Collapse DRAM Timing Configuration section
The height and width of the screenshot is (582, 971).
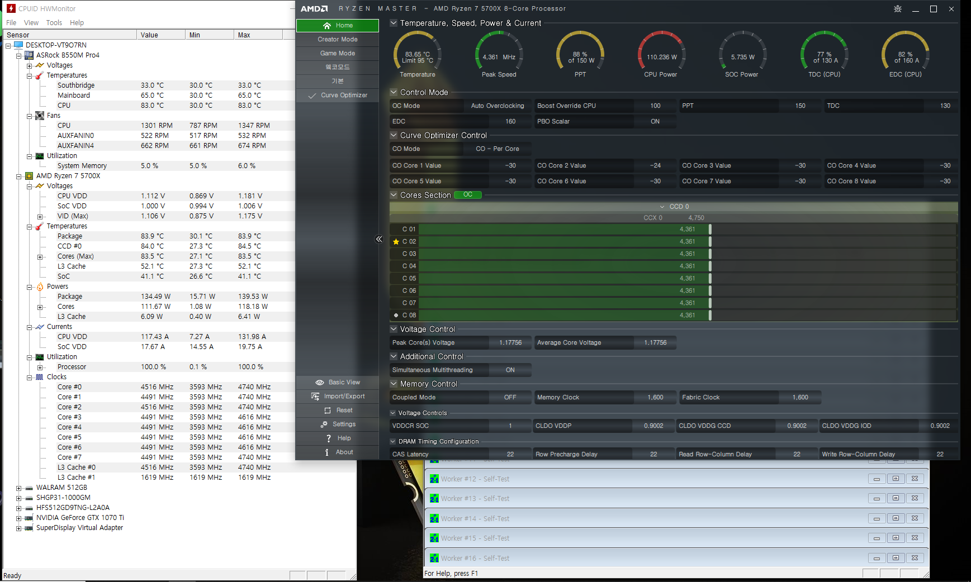coord(393,442)
